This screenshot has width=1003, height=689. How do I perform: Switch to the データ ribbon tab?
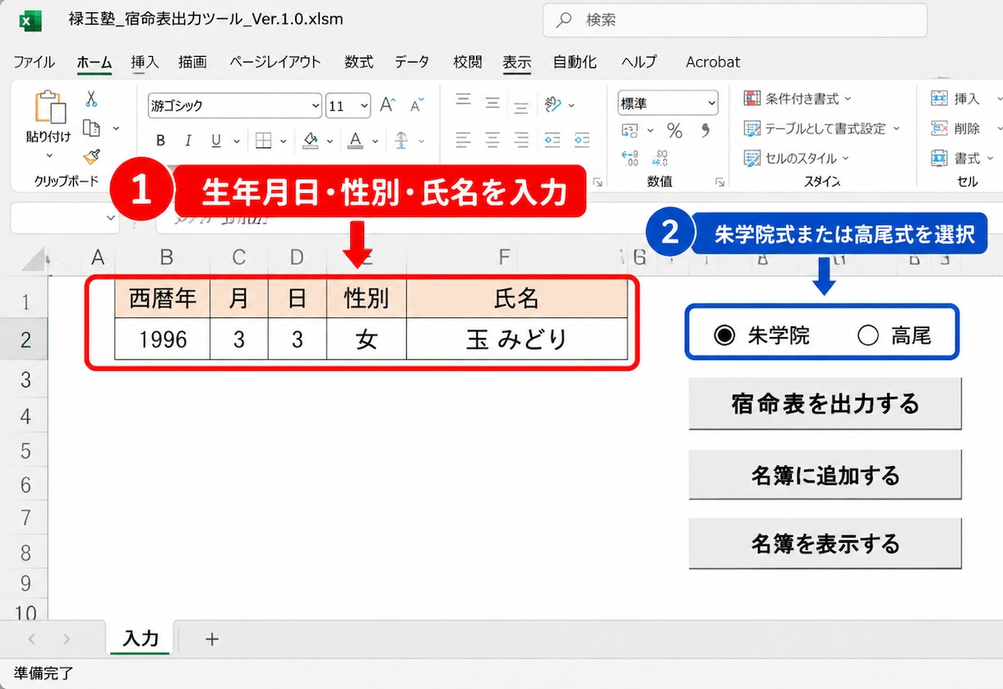coord(412,62)
